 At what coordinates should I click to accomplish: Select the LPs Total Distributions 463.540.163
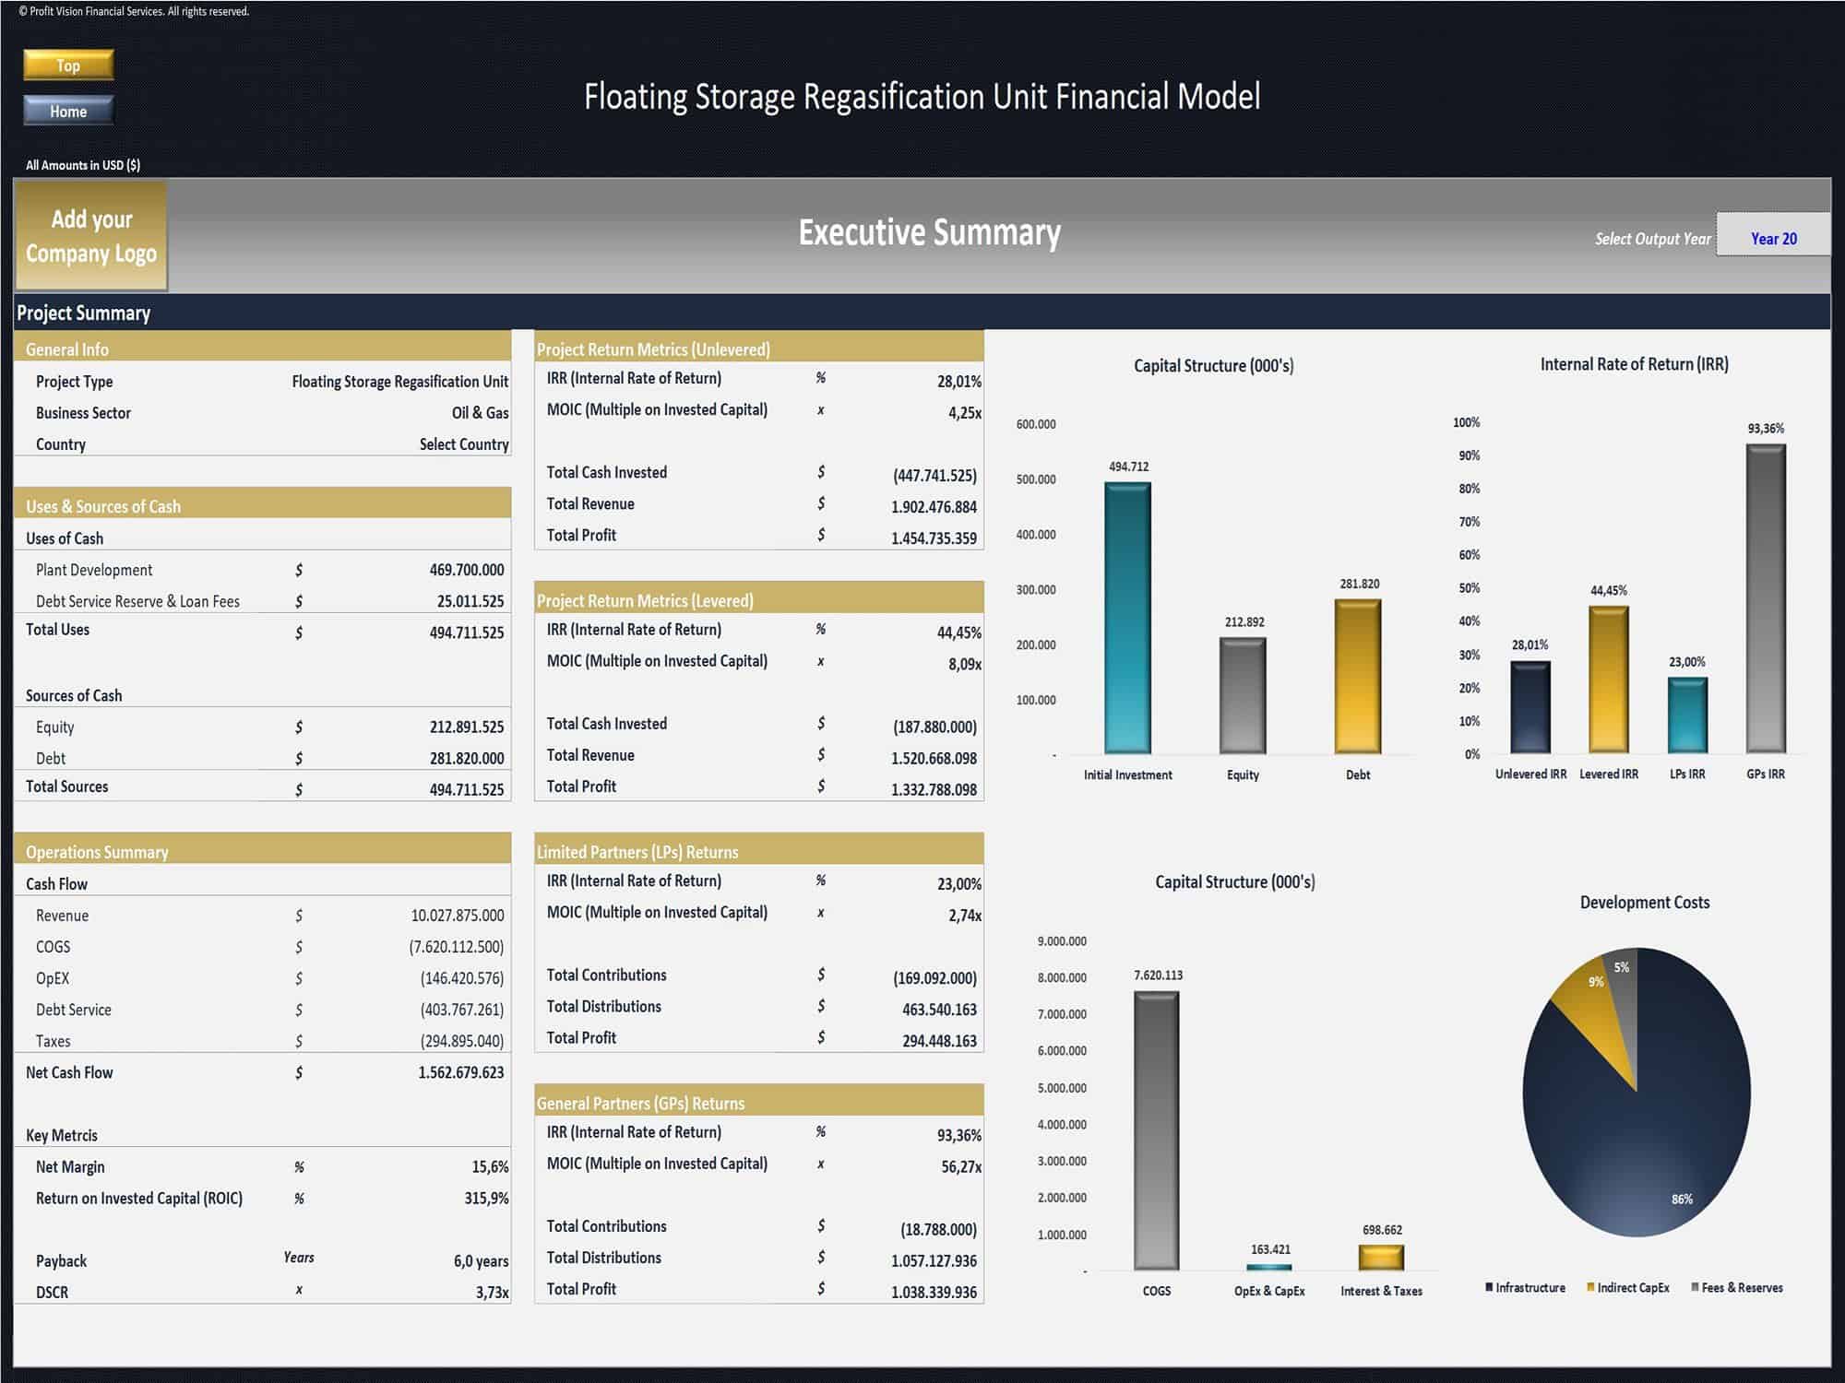tap(939, 1010)
